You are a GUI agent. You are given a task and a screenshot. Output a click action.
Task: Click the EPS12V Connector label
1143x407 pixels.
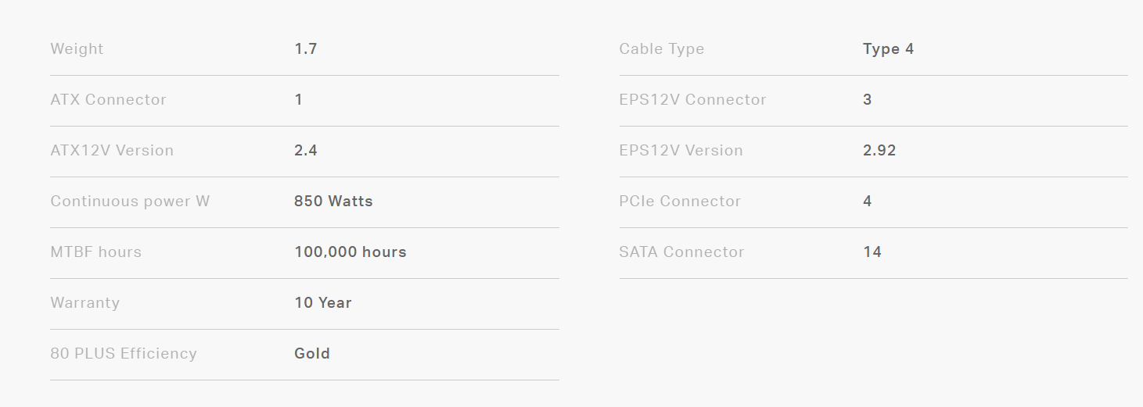pyautogui.click(x=692, y=100)
